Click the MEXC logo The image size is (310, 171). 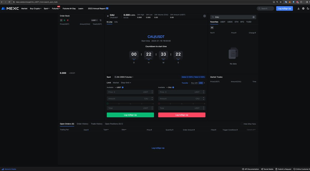[x=10, y=9]
